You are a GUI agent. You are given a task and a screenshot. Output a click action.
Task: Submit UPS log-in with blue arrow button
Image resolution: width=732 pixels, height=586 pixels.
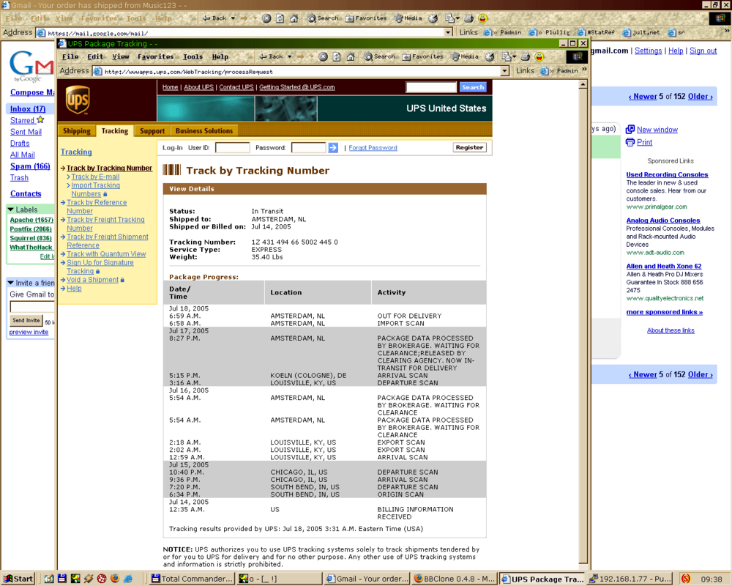[333, 148]
